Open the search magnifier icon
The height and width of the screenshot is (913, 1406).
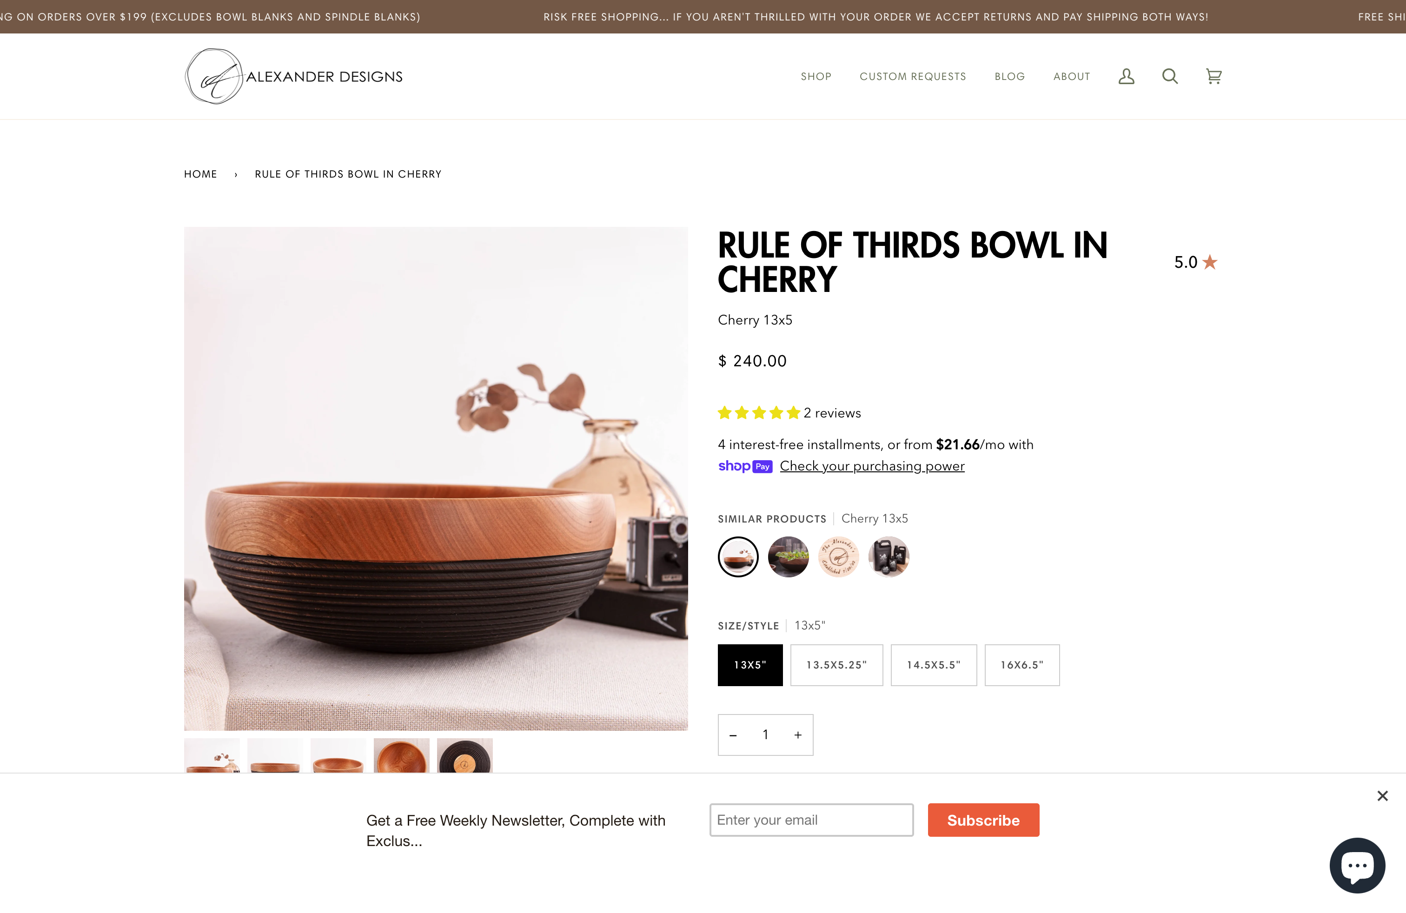1170,76
